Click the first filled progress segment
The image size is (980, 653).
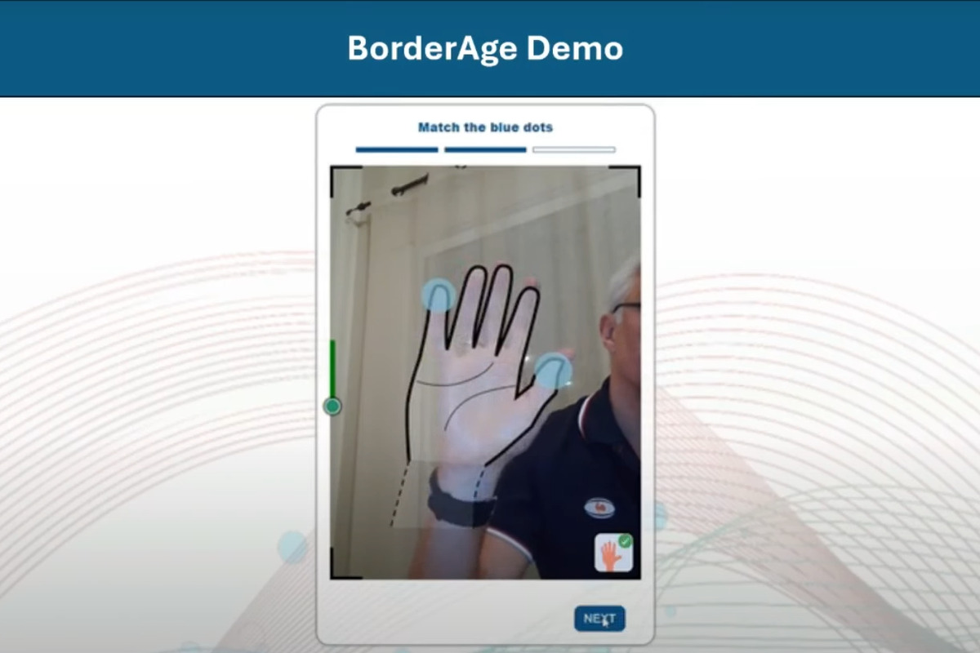click(397, 149)
